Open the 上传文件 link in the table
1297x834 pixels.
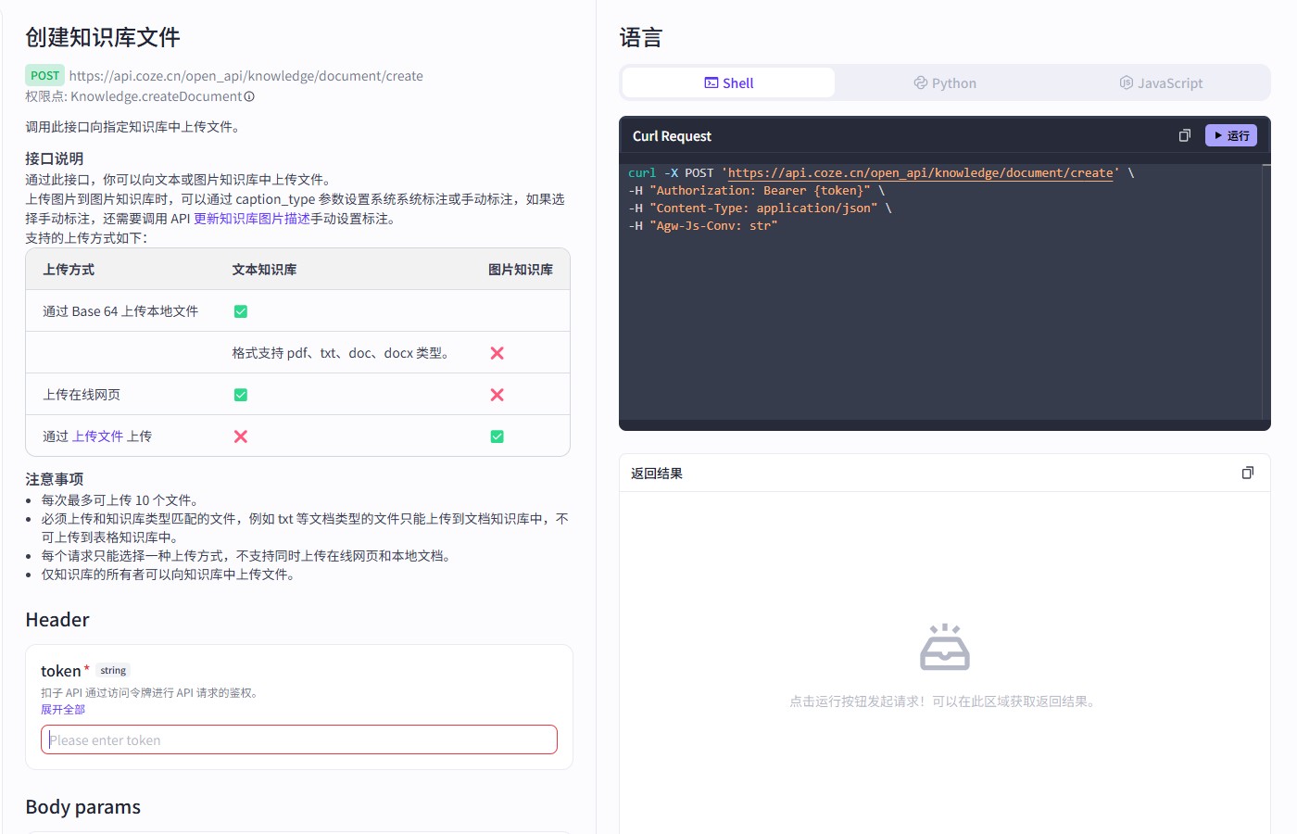pyautogui.click(x=97, y=436)
